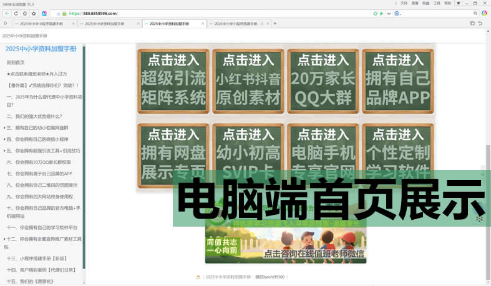Open the 收藏 menu
Viewport: 491px width, 286px height.
[426, 3]
